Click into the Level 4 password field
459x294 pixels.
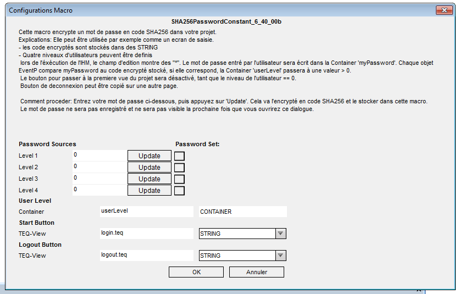pos(99,190)
